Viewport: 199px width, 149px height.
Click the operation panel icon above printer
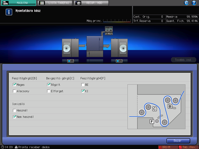[109, 30]
